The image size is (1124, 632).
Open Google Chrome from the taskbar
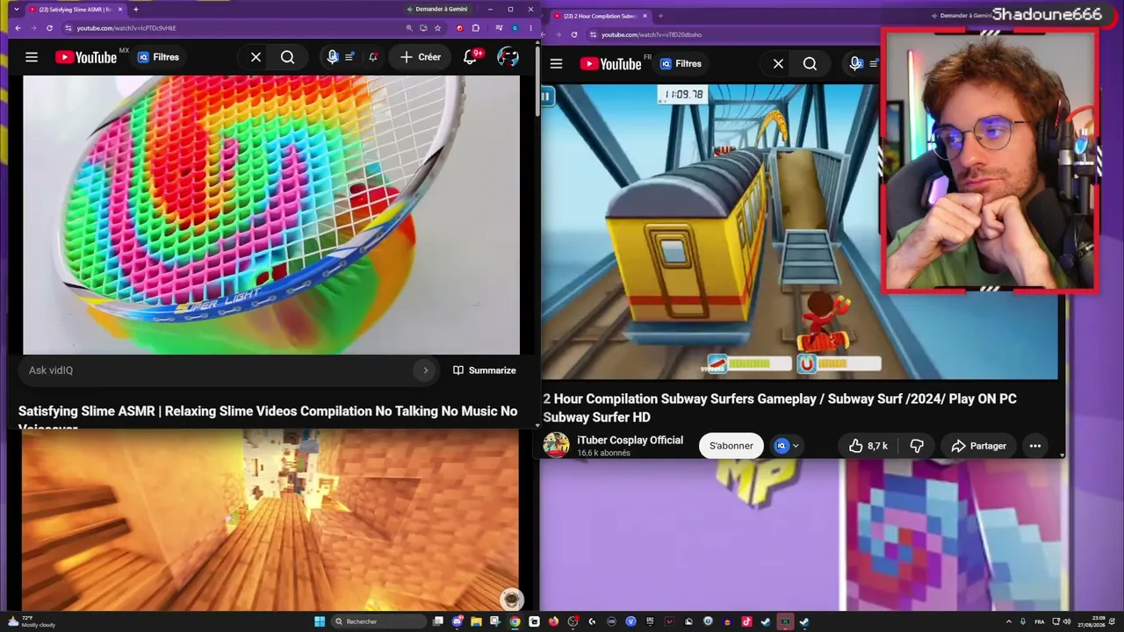pos(515,621)
